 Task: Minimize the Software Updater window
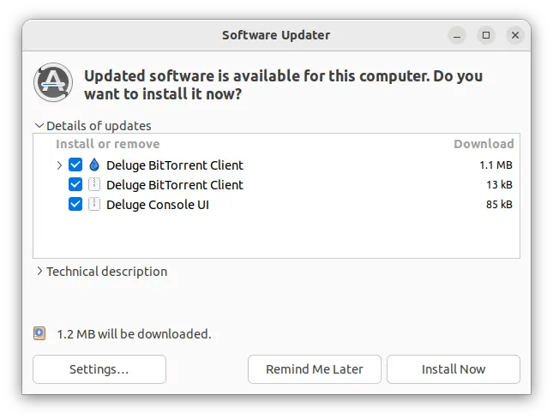[x=457, y=35]
